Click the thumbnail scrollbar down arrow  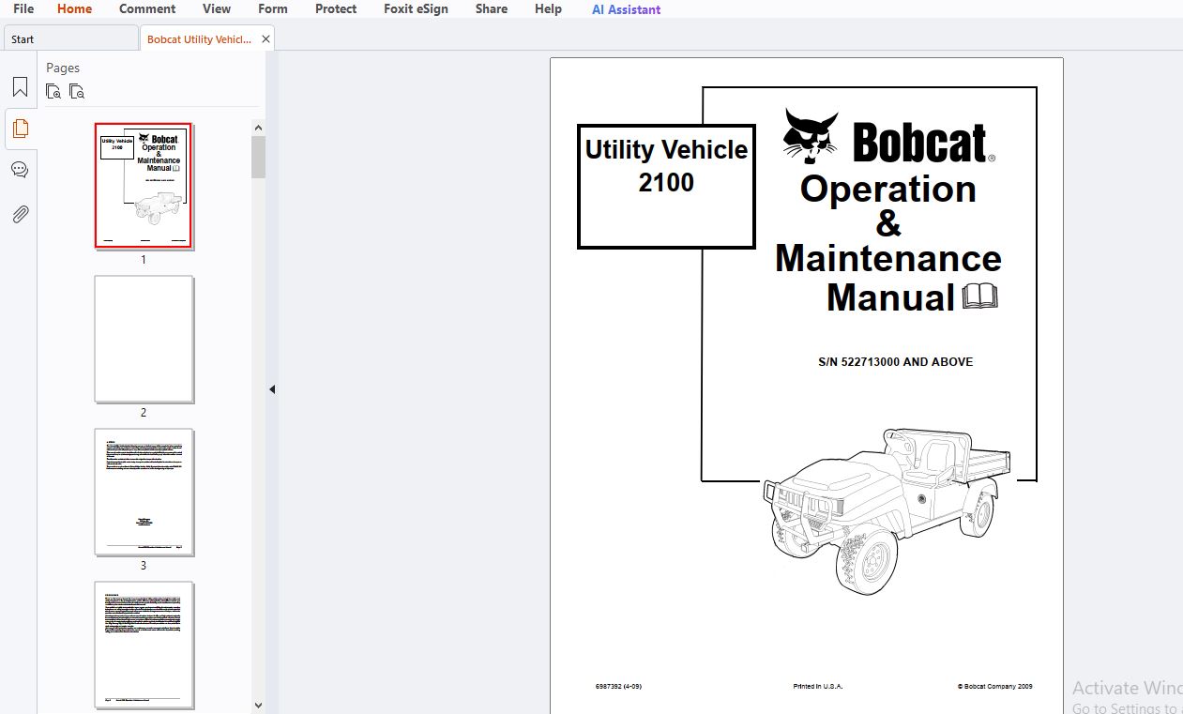click(258, 705)
